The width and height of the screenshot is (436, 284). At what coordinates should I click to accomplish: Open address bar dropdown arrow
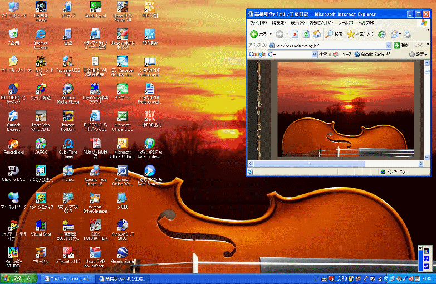(388, 45)
